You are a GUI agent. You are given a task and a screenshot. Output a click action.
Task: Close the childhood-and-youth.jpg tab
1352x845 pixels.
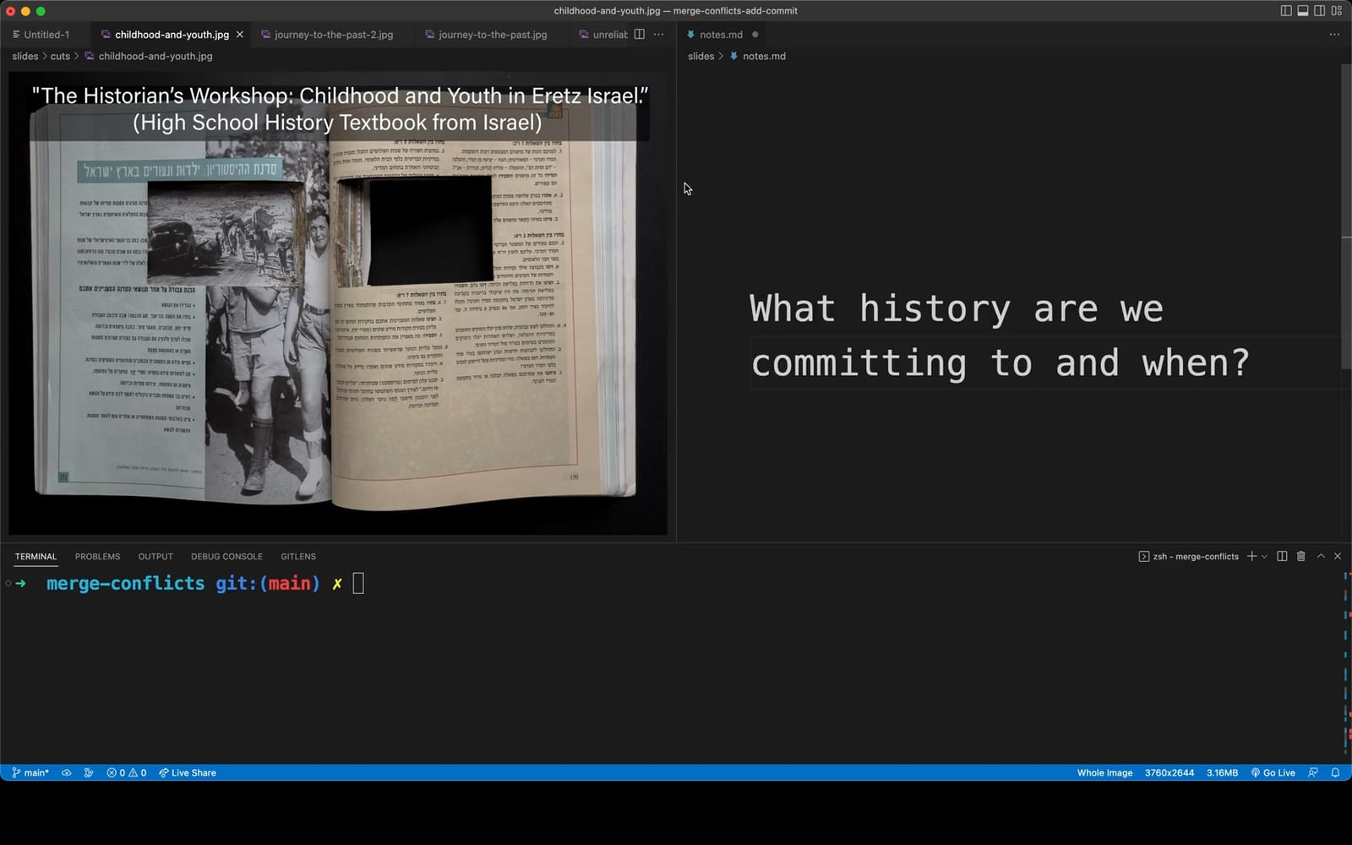pos(240,35)
